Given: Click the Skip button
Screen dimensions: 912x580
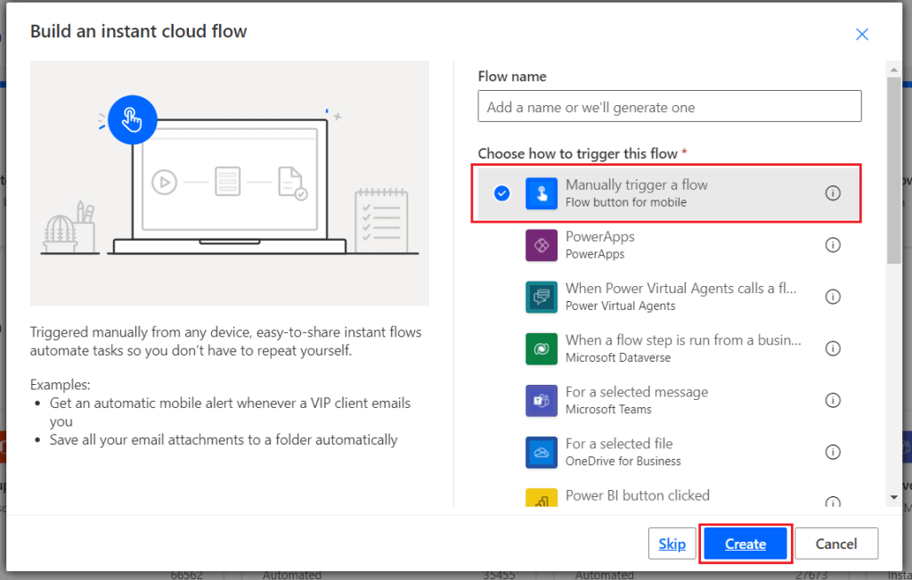Looking at the screenshot, I should (672, 543).
